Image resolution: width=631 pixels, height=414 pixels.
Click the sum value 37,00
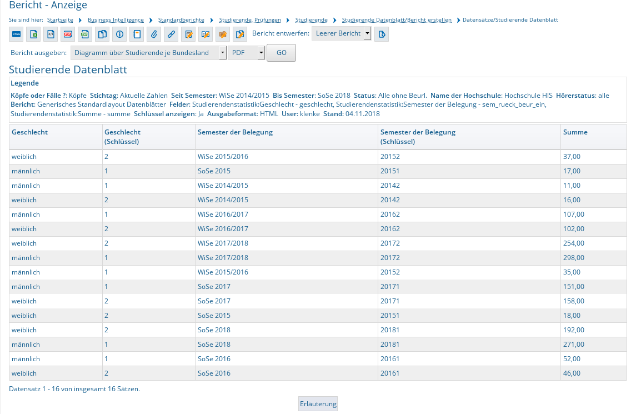572,157
